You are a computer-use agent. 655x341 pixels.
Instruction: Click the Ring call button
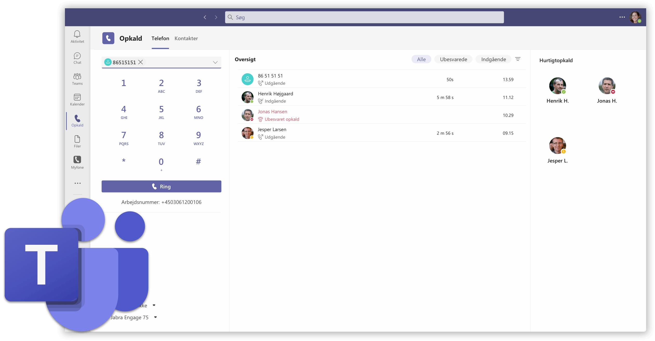[x=161, y=186]
